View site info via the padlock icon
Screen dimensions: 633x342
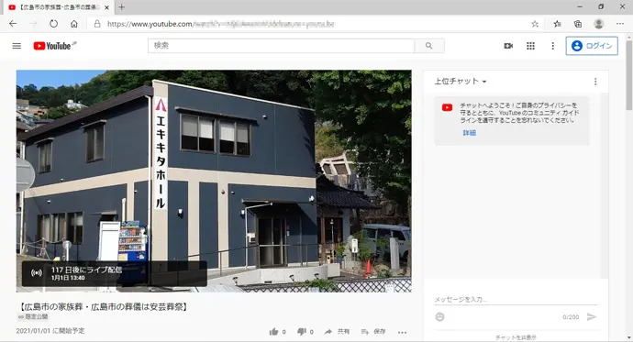tap(97, 24)
